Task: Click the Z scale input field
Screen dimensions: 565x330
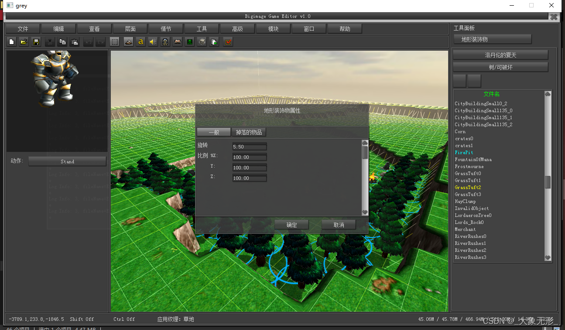Action: point(249,178)
